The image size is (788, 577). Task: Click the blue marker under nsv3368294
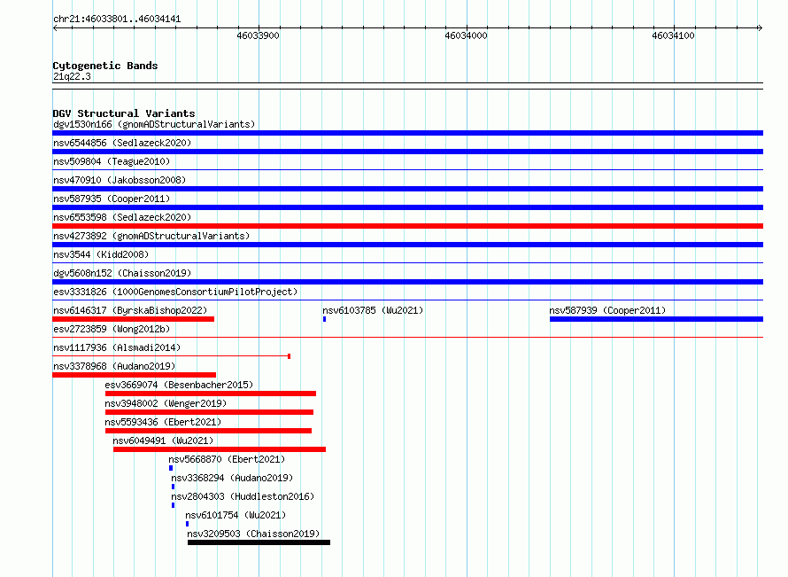point(174,487)
